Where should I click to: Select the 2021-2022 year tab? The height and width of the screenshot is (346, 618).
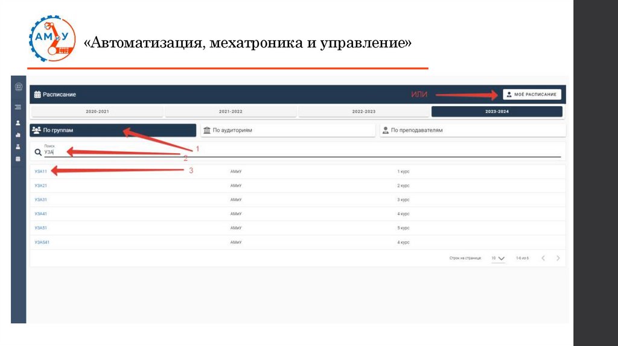point(231,112)
